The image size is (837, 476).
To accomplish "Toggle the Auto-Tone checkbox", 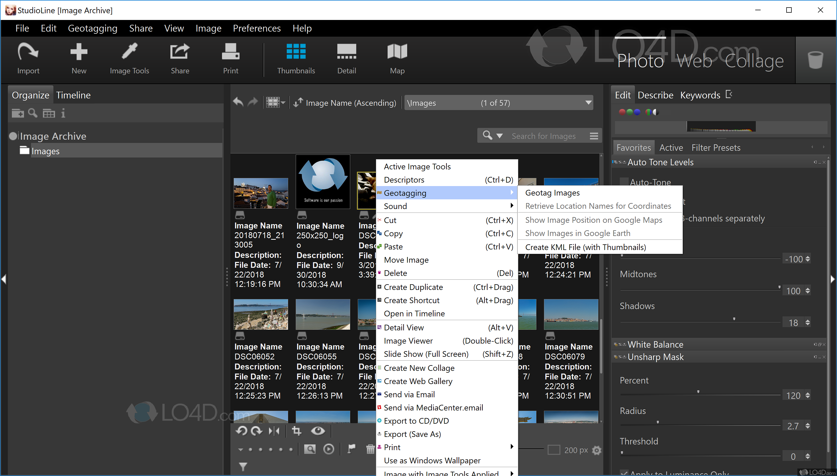I will coord(624,182).
